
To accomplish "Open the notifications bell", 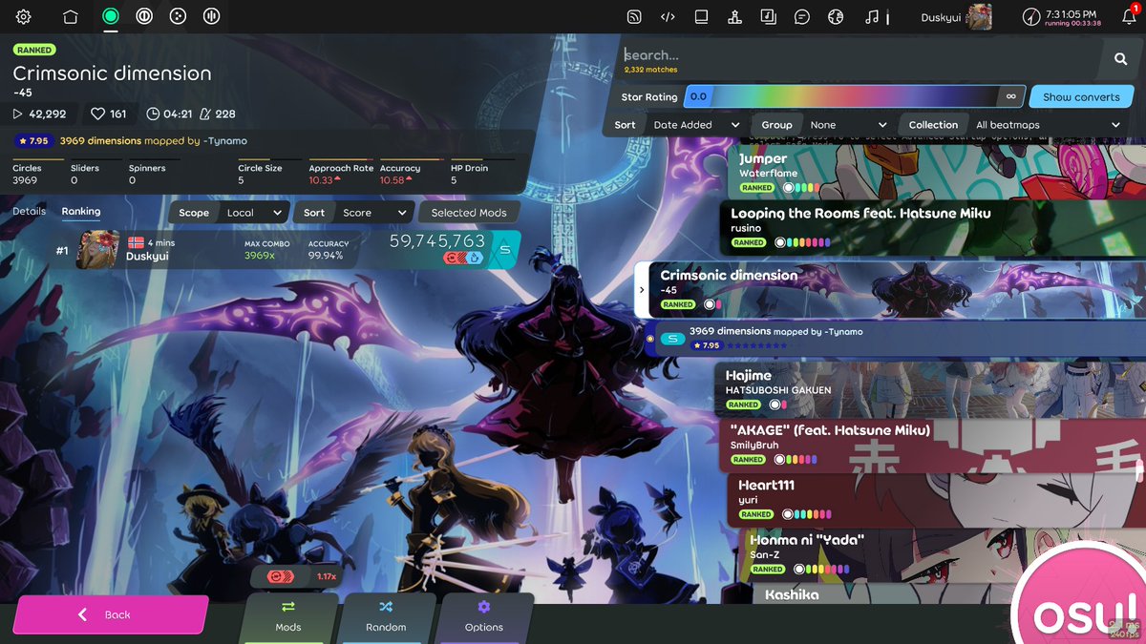I will (x=1129, y=16).
